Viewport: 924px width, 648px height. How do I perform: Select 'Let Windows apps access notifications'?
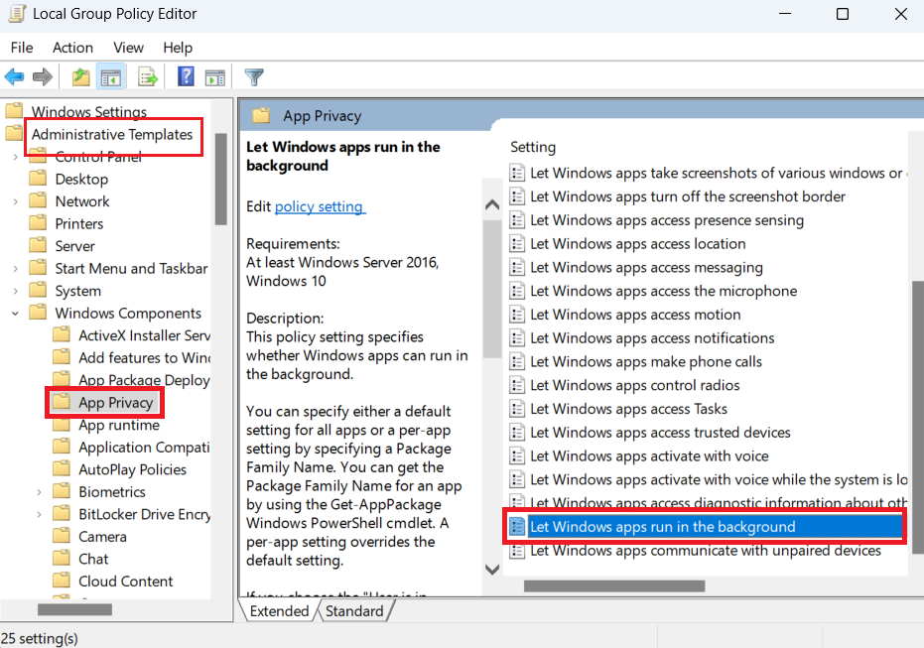(x=652, y=337)
